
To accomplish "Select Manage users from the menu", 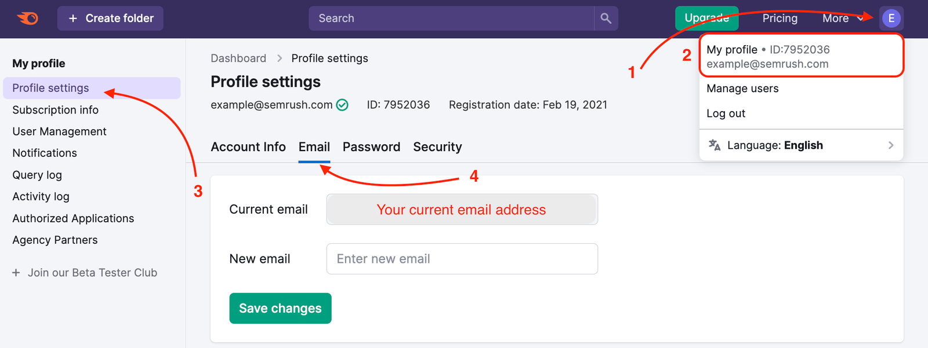I will pyautogui.click(x=742, y=88).
